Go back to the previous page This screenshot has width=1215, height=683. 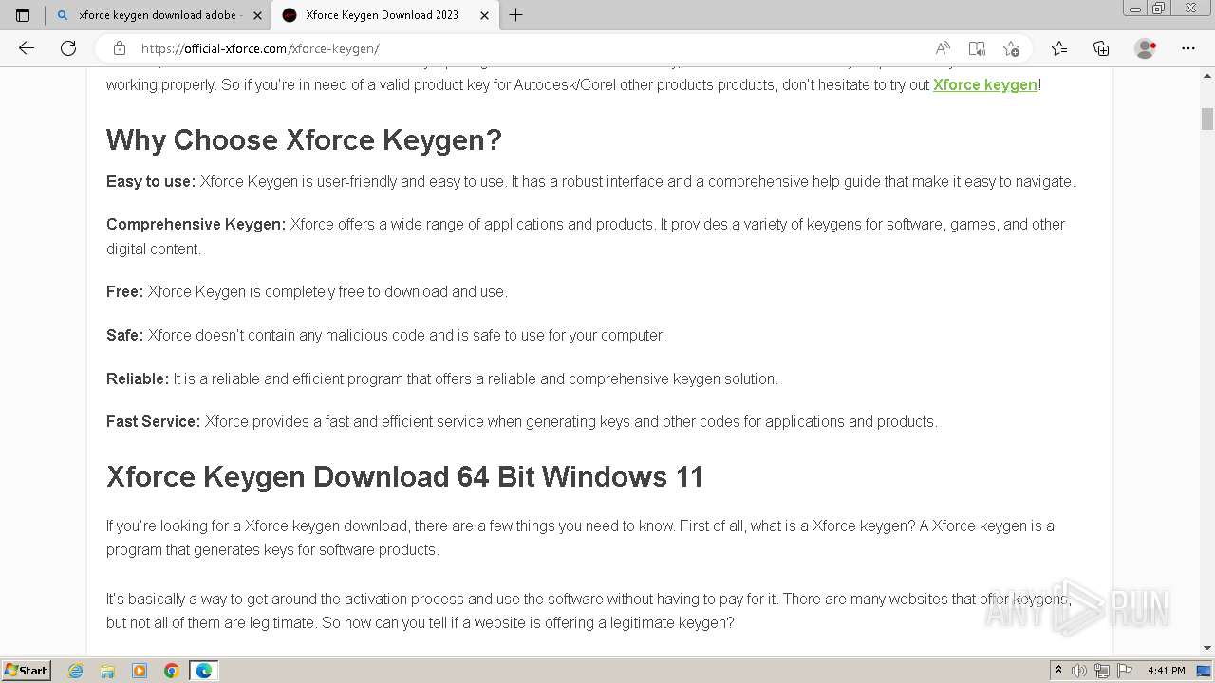pos(27,48)
